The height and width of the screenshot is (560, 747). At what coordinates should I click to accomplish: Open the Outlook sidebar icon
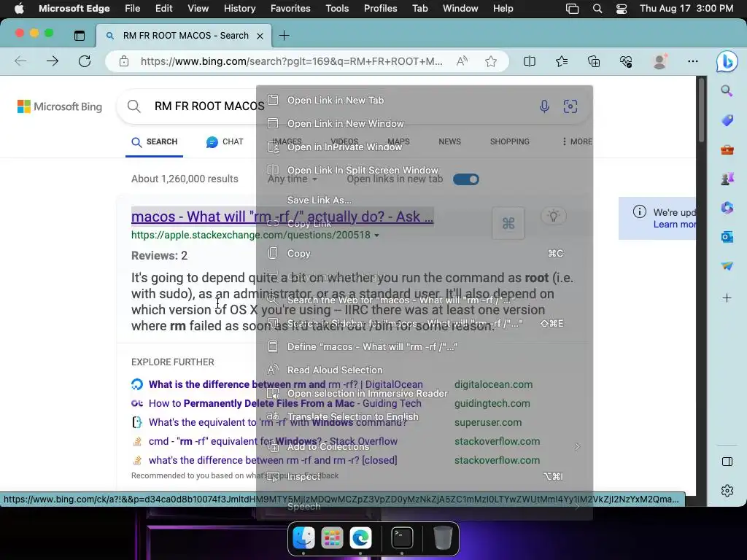coord(727,237)
